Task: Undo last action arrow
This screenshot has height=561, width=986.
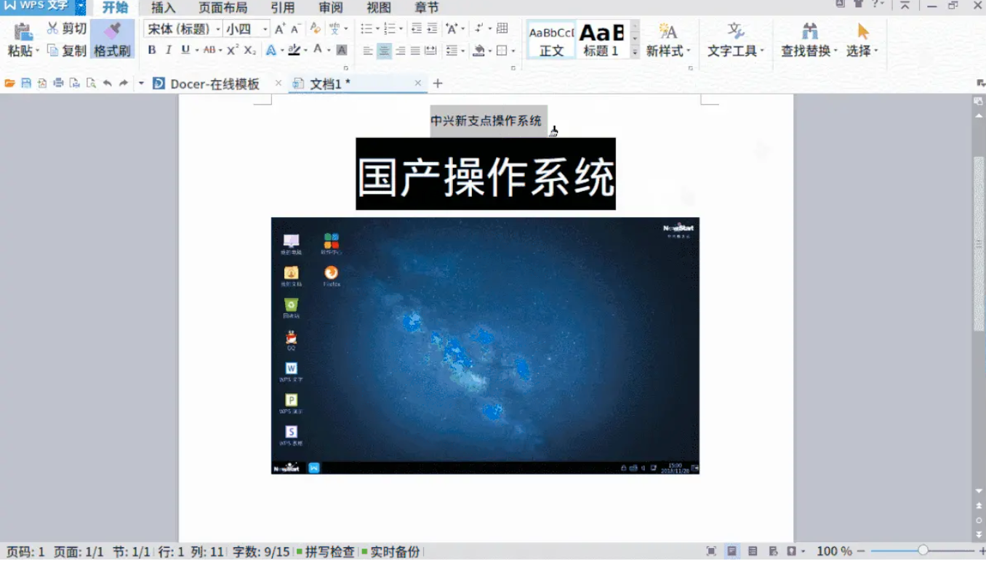Action: click(x=108, y=84)
